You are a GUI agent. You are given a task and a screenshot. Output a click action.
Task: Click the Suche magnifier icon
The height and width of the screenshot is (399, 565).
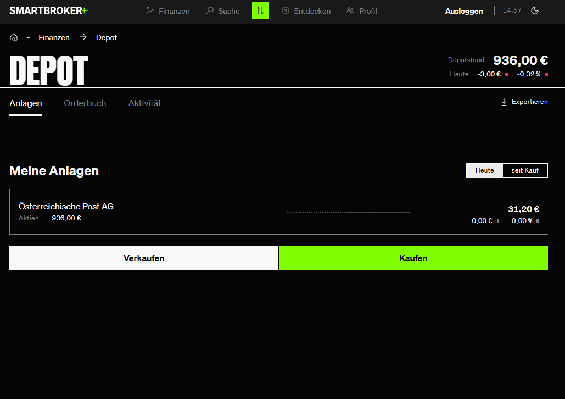pyautogui.click(x=210, y=10)
